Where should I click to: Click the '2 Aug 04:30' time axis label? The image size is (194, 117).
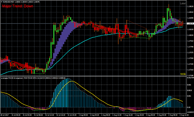point(162,115)
